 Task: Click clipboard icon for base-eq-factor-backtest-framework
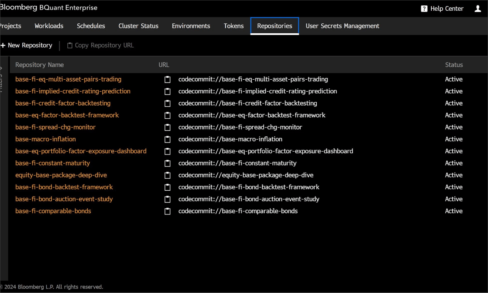click(x=167, y=115)
